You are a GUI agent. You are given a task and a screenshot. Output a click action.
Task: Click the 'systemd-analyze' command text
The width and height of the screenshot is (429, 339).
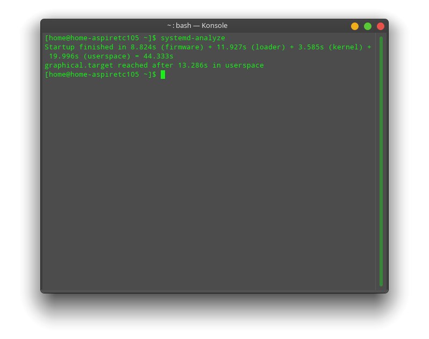pos(193,38)
